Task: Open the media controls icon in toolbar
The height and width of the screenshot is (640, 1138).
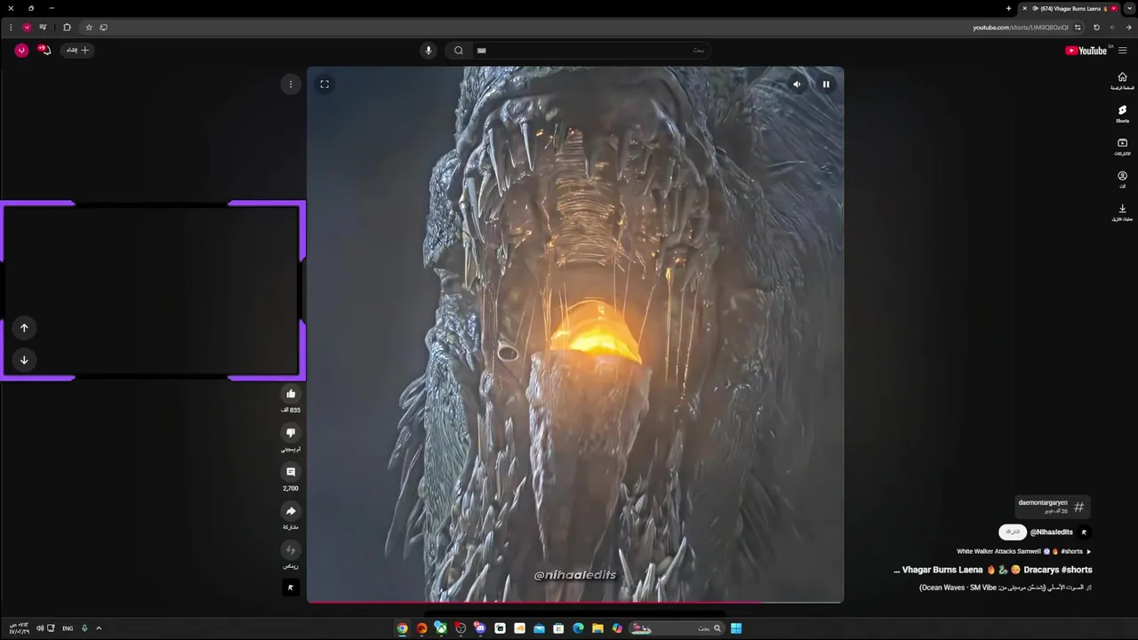Action: [43, 28]
